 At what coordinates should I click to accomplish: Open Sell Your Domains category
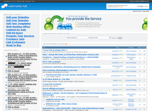[17, 20]
